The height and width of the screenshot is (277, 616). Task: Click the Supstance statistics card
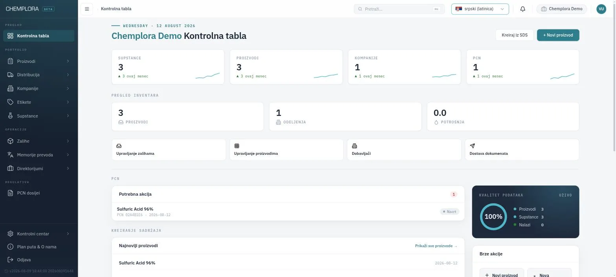click(168, 67)
